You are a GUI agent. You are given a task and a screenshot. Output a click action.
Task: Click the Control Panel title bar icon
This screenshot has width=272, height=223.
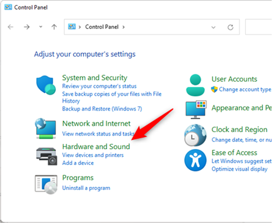click(x=8, y=7)
